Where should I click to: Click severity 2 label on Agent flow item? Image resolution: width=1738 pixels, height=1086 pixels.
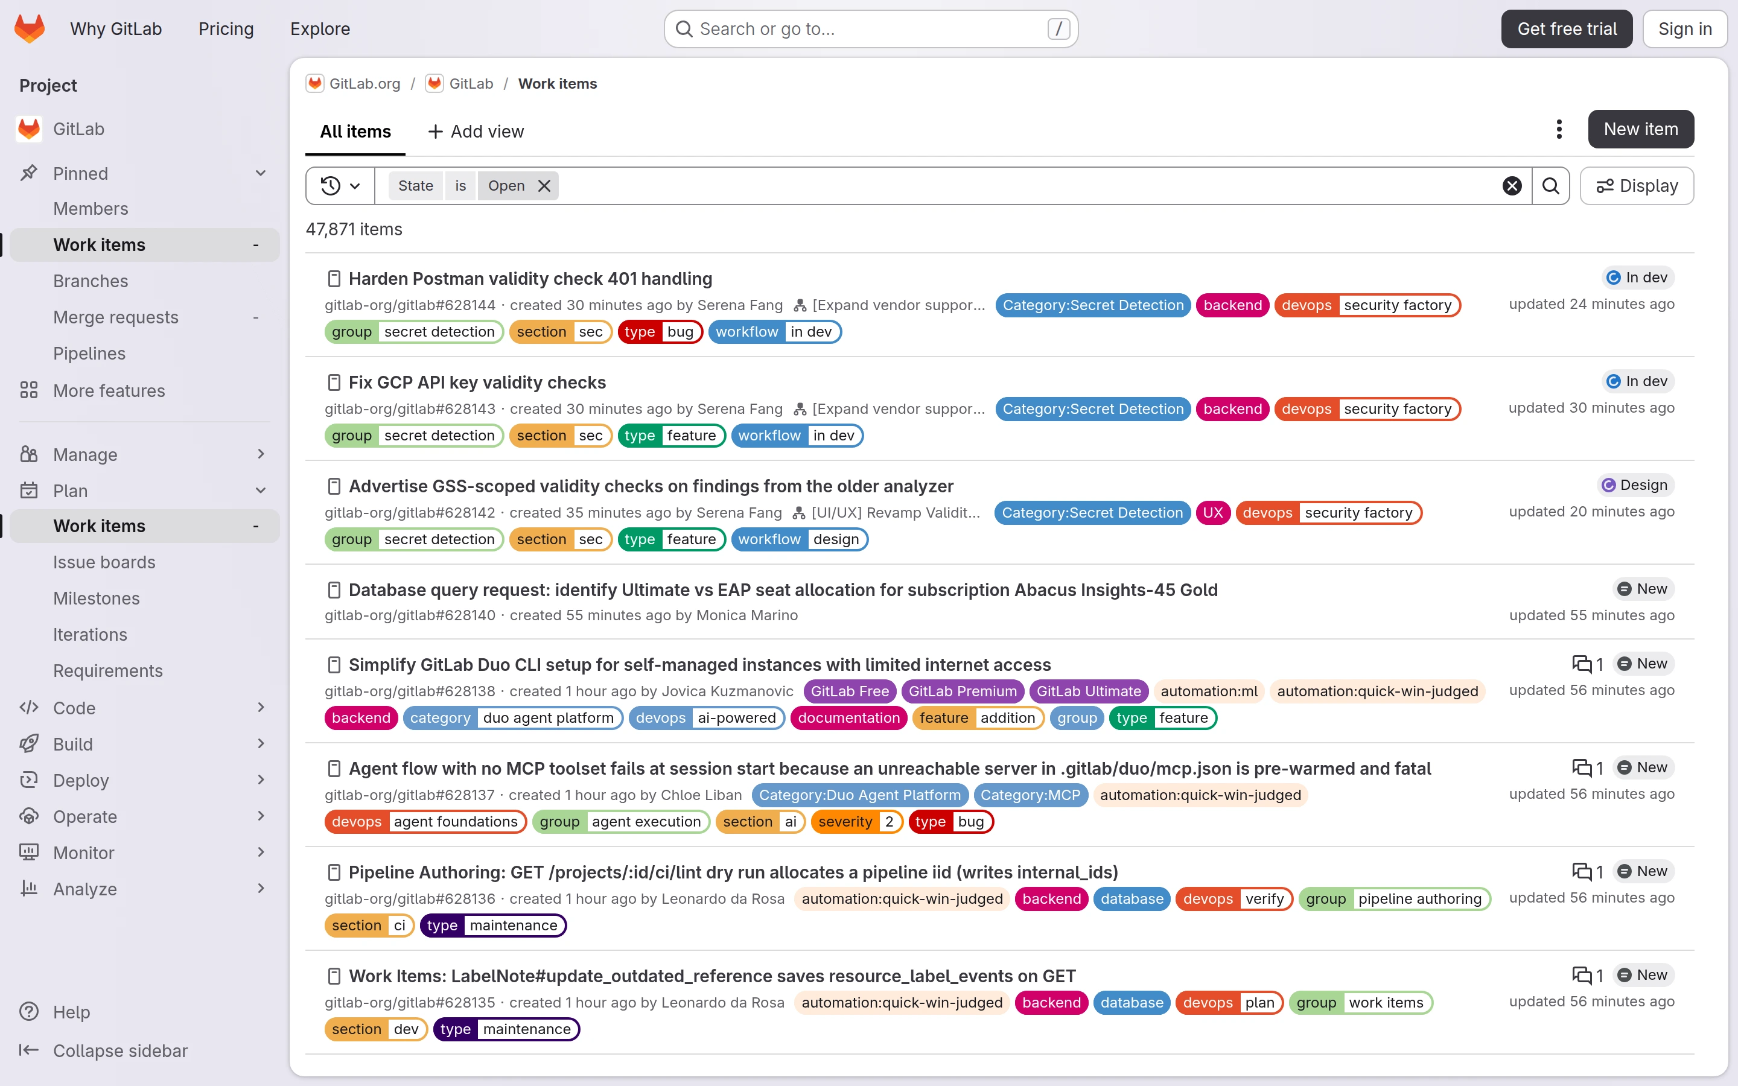[856, 822]
